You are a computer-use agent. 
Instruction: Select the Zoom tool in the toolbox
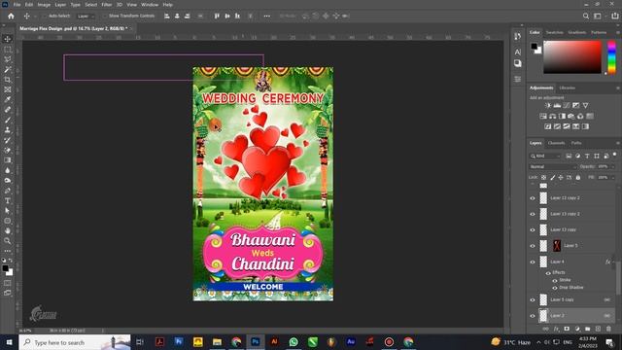tap(8, 241)
